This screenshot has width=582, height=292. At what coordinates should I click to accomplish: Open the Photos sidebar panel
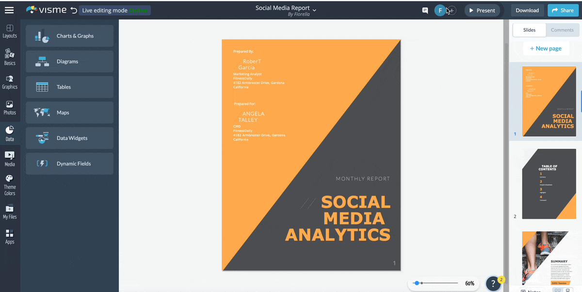tap(10, 108)
